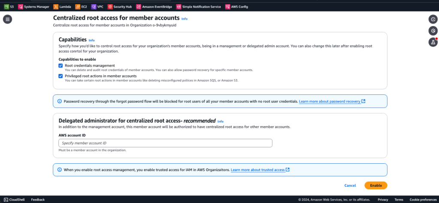Image resolution: width=439 pixels, height=203 pixels.
Task: Click the 'AWS account ID' field label
Action: point(72,135)
